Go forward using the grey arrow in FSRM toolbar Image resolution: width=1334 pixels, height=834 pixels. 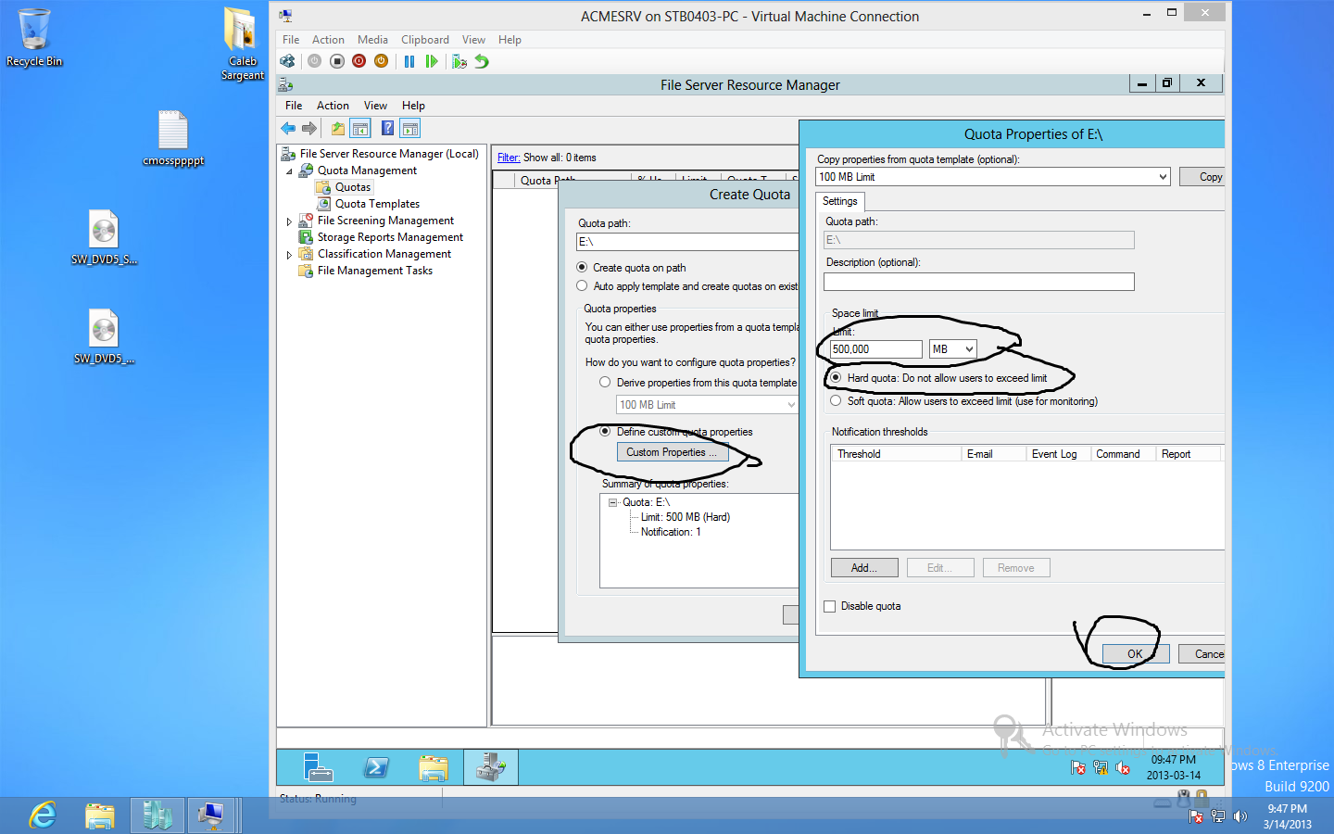pyautogui.click(x=309, y=129)
